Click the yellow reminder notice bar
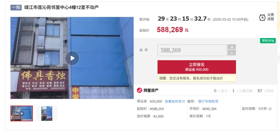 (x=197, y=78)
